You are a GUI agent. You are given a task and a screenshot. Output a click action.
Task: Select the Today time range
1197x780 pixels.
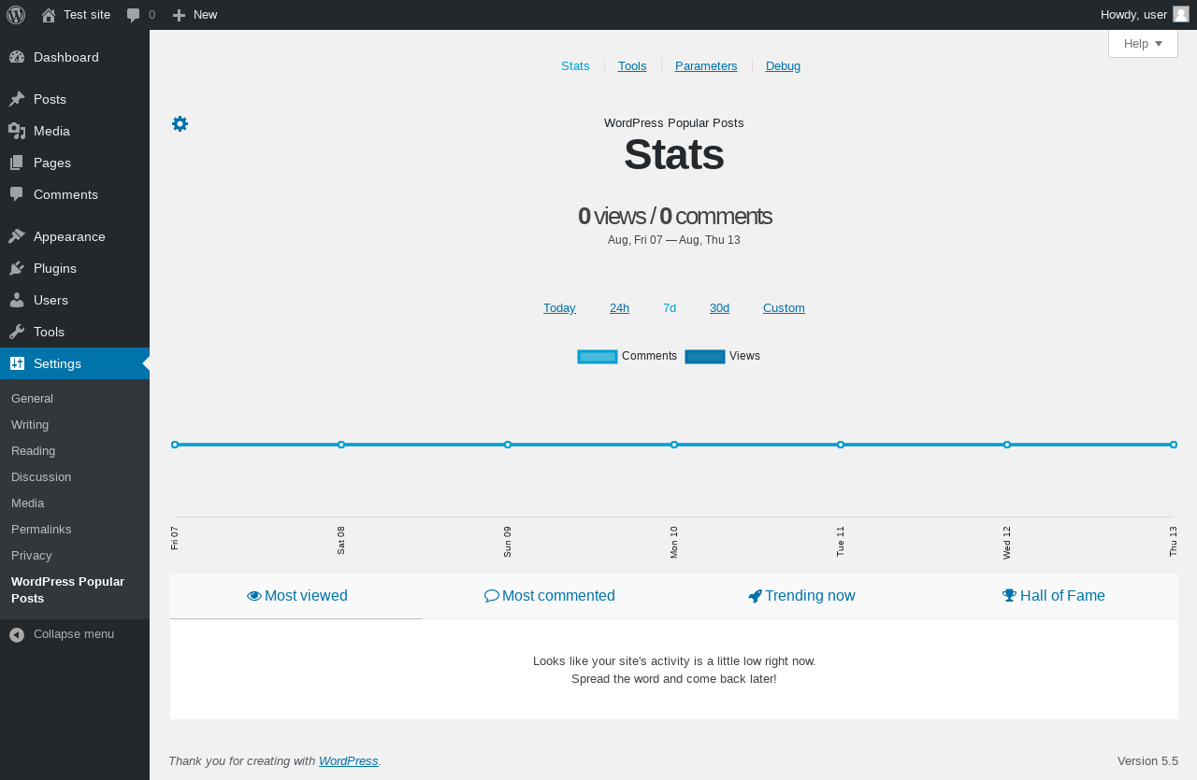point(559,308)
